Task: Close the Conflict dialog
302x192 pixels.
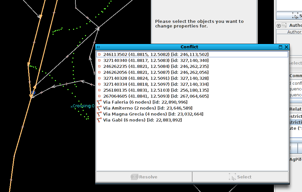Action: pyautogui.click(x=286, y=47)
